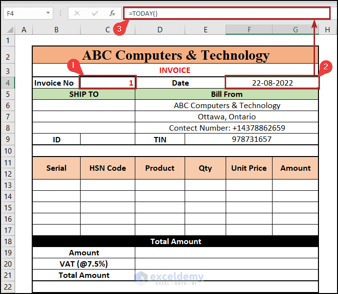The height and width of the screenshot is (294, 338).
Task: Select the TIN value 978731657
Action: click(x=252, y=139)
